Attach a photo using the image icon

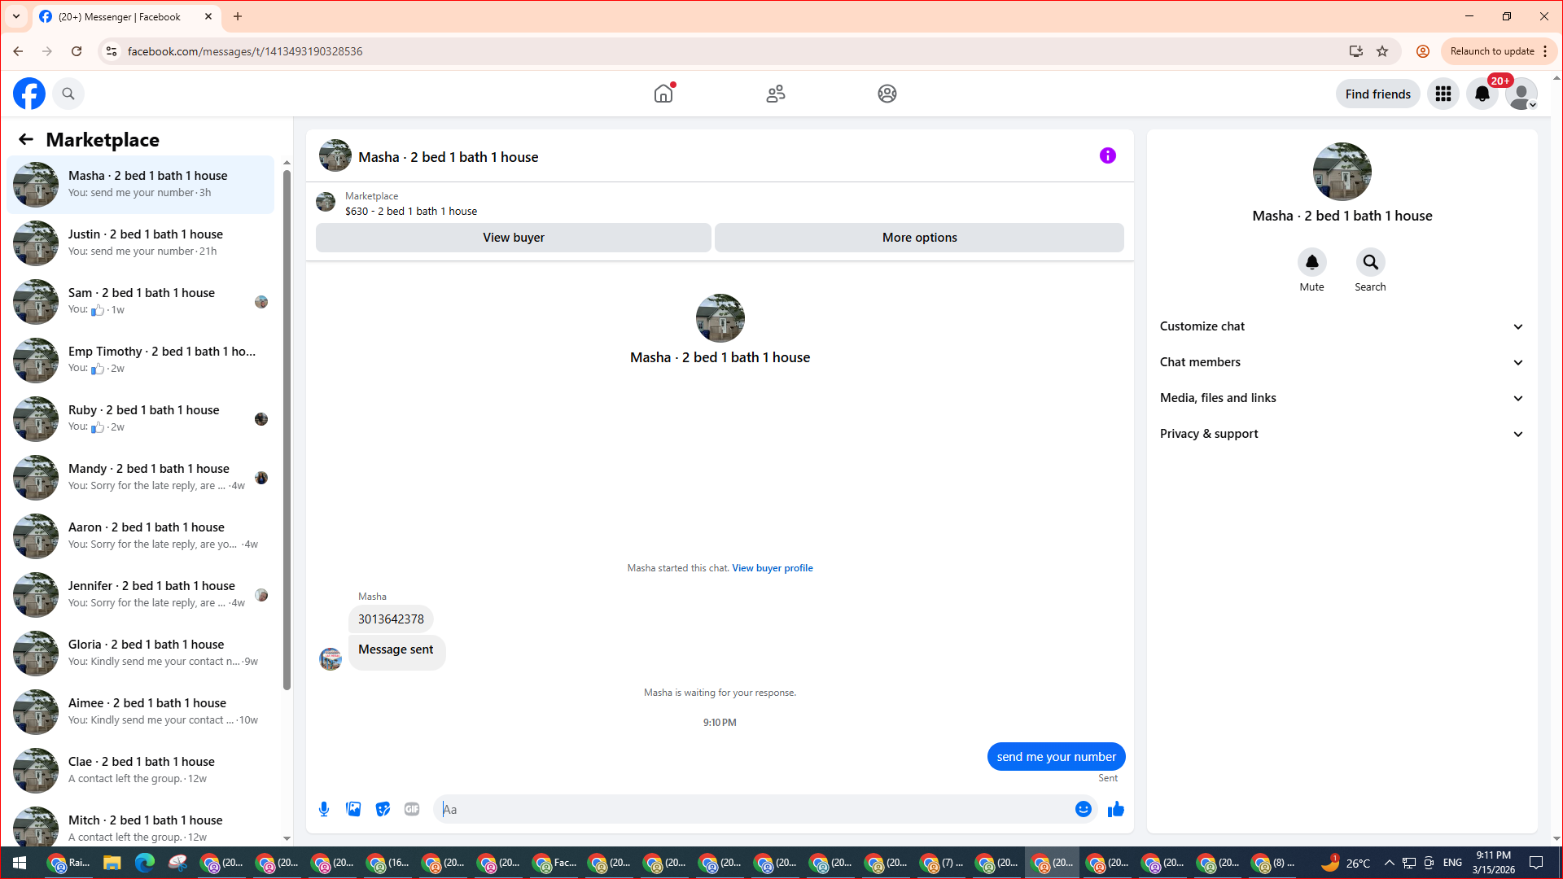[353, 809]
